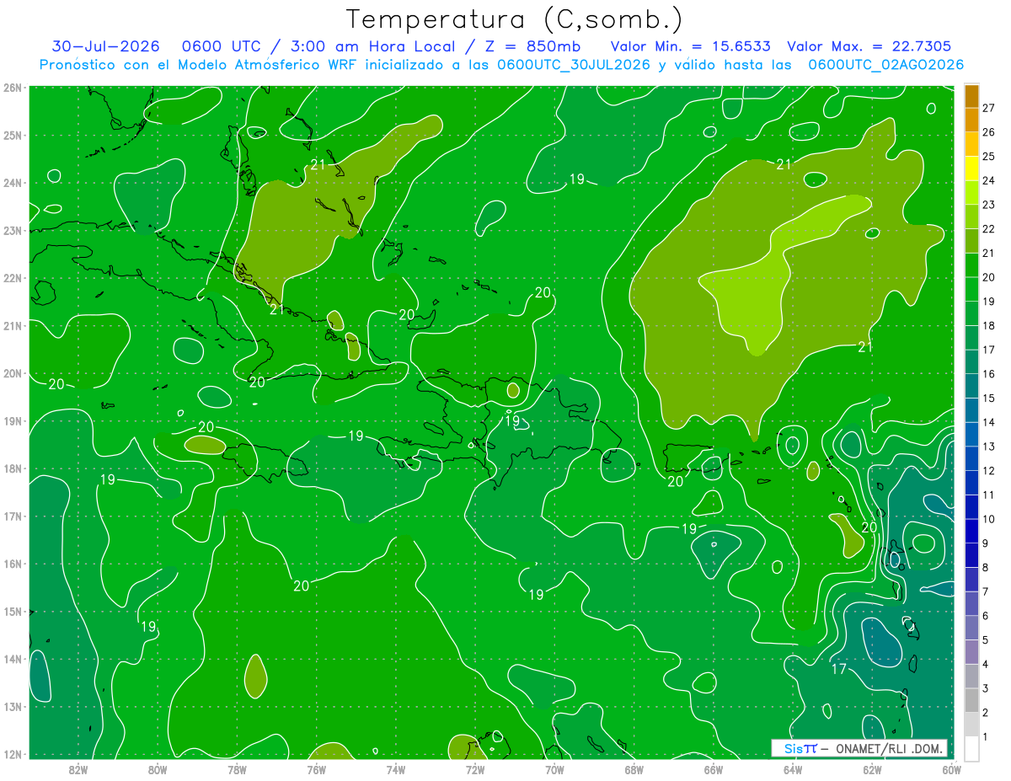Pick the yellow legend swatch between 24 and 25
The width and height of the screenshot is (1011, 781).
971,169
